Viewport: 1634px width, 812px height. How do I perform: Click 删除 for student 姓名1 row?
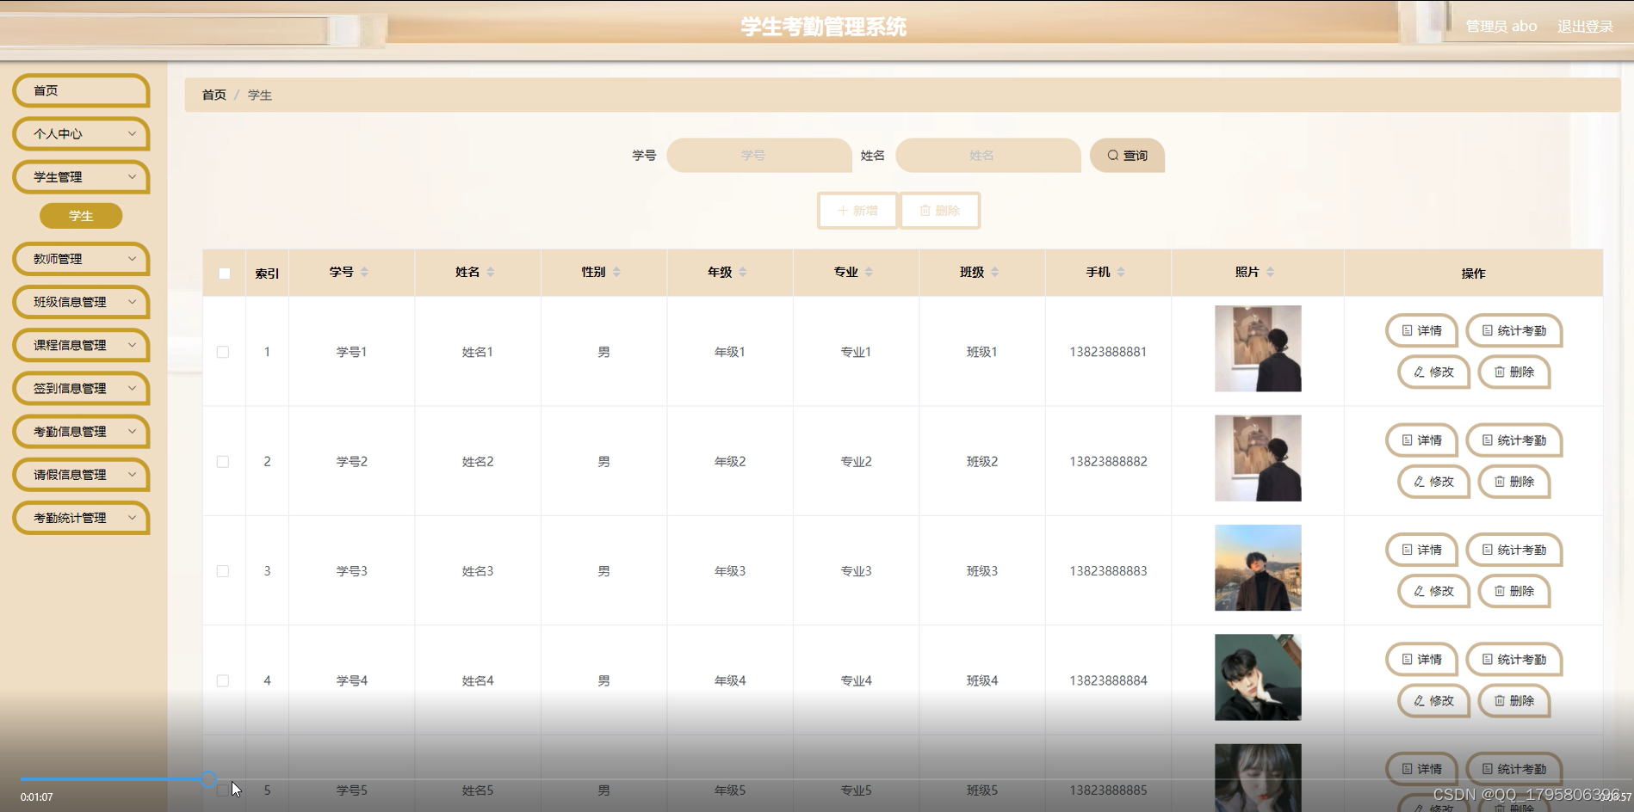click(1513, 372)
